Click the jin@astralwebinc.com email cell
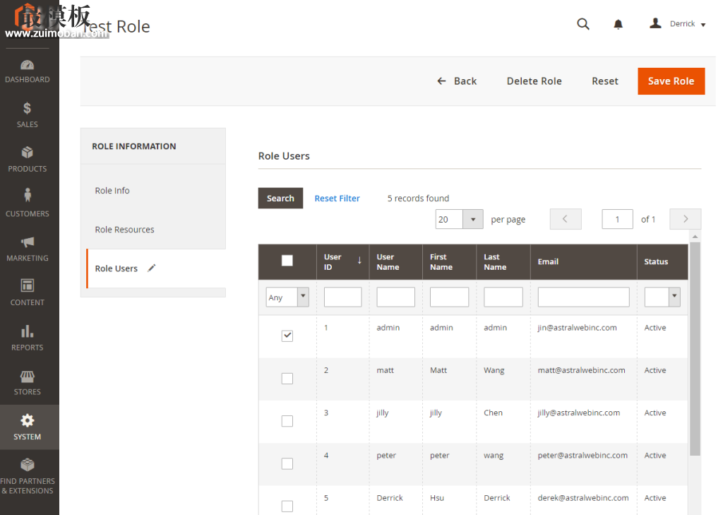This screenshot has height=515, width=723. (578, 328)
